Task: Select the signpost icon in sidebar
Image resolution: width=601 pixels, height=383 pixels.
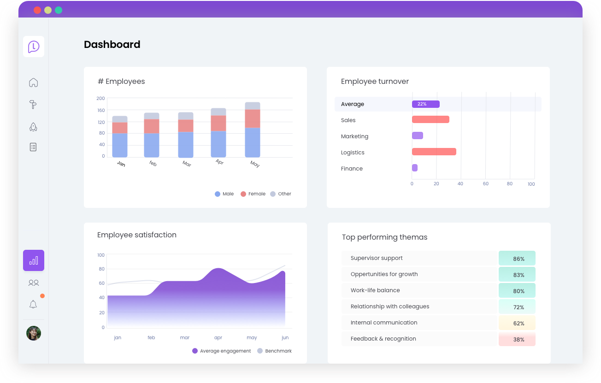Action: (33, 105)
